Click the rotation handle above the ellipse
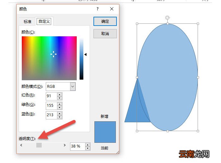Viewport: 221px width, 163px height. pos(167,18)
